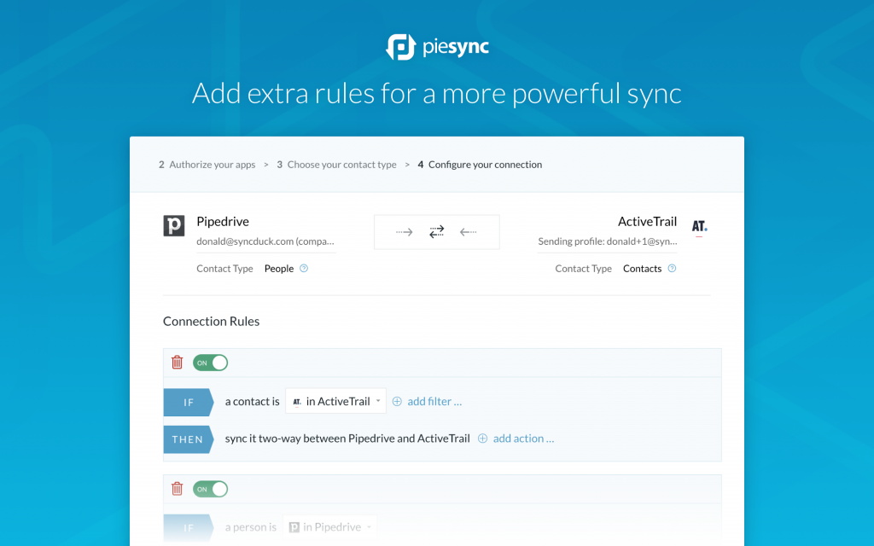Image resolution: width=874 pixels, height=546 pixels.
Task: Select one-way sync left arrow
Action: (469, 232)
